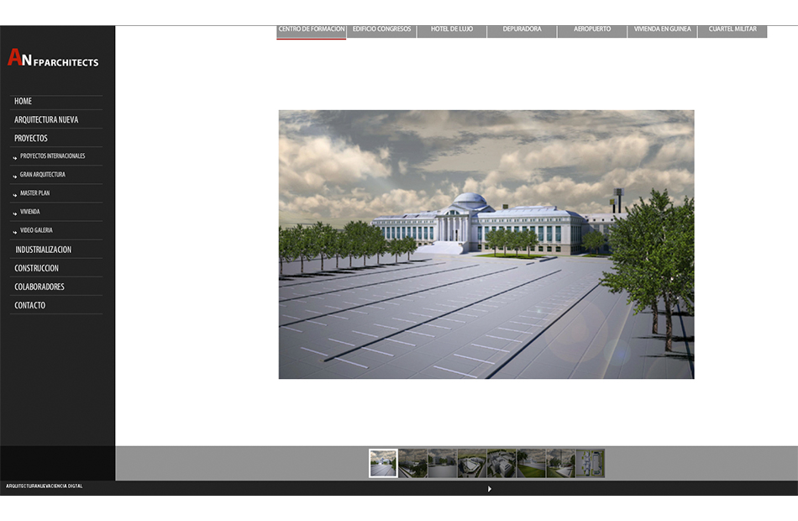Open the Aeropuerto tab
Screen dimensions: 798x521
[x=592, y=29]
